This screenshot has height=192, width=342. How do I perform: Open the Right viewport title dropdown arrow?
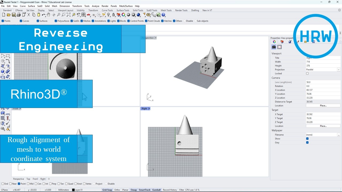(149, 109)
